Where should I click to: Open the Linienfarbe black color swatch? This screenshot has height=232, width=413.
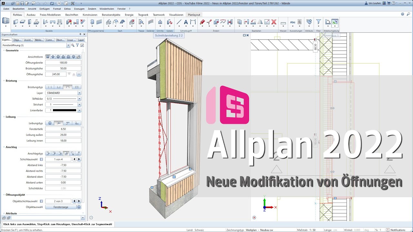pyautogui.click(x=65, y=110)
